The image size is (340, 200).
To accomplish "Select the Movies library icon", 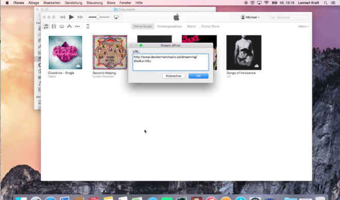I will tap(54, 26).
